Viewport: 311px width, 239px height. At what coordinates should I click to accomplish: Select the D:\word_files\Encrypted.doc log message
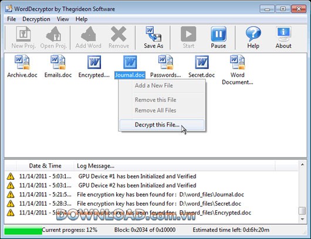(x=164, y=213)
